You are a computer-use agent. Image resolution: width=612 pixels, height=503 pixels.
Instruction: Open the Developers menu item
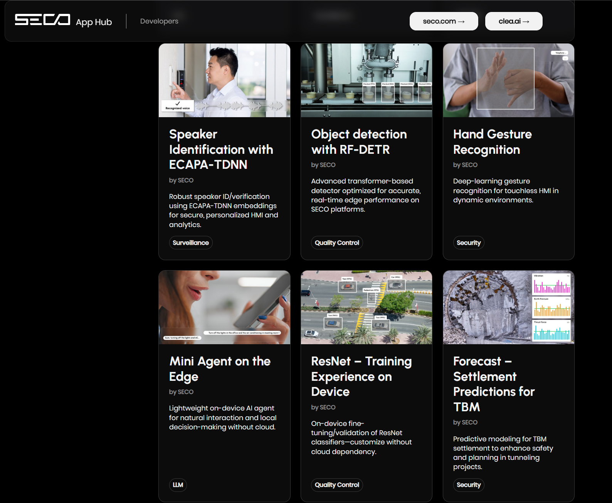point(159,21)
